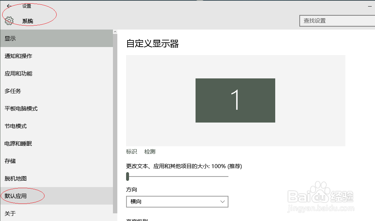Click the 设置 window title text
The width and height of the screenshot is (375, 221).
(x=27, y=6)
